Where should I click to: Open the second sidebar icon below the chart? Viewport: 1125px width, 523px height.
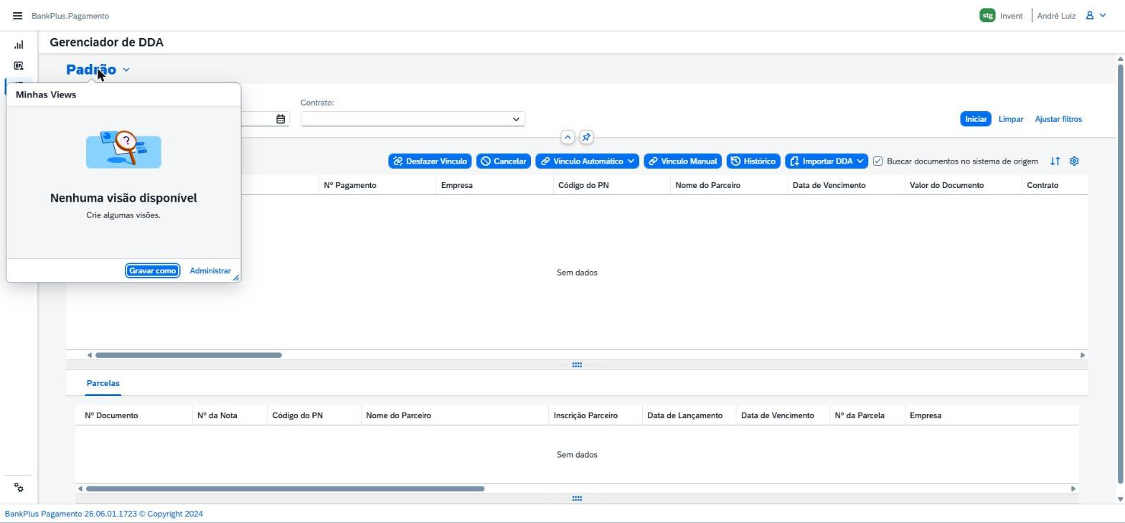[x=19, y=65]
